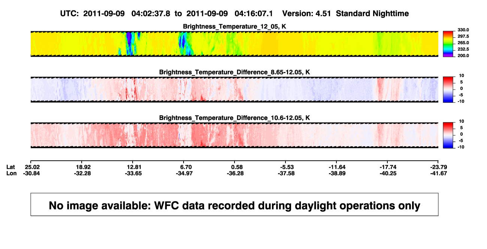Click latitude value -17.74

387,166
